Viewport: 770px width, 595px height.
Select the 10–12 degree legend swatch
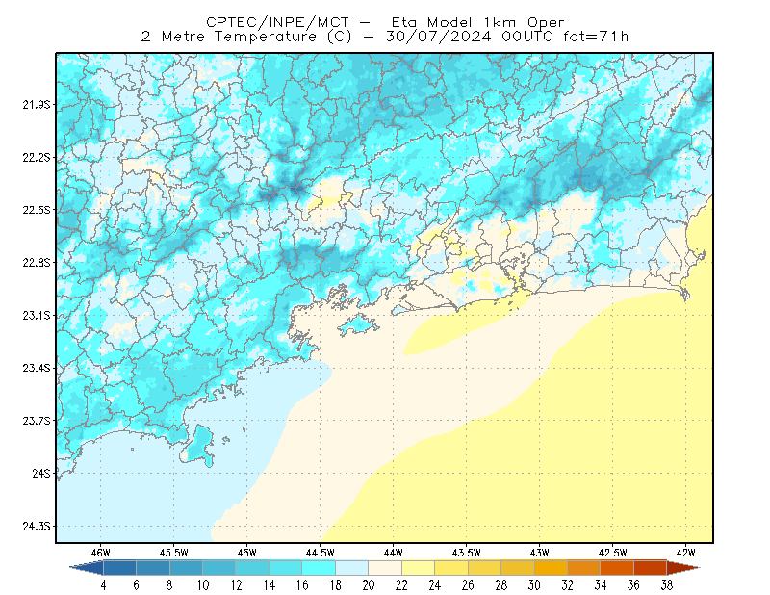coord(219,568)
